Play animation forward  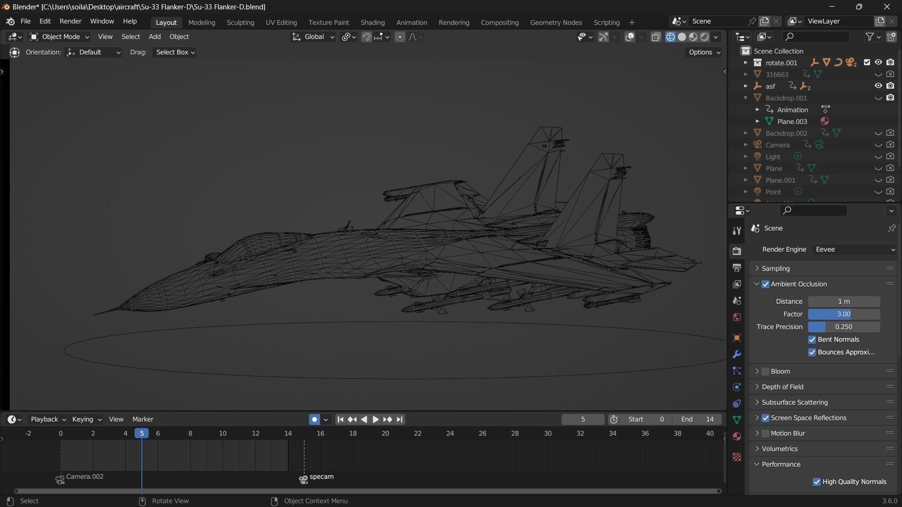[376, 420]
